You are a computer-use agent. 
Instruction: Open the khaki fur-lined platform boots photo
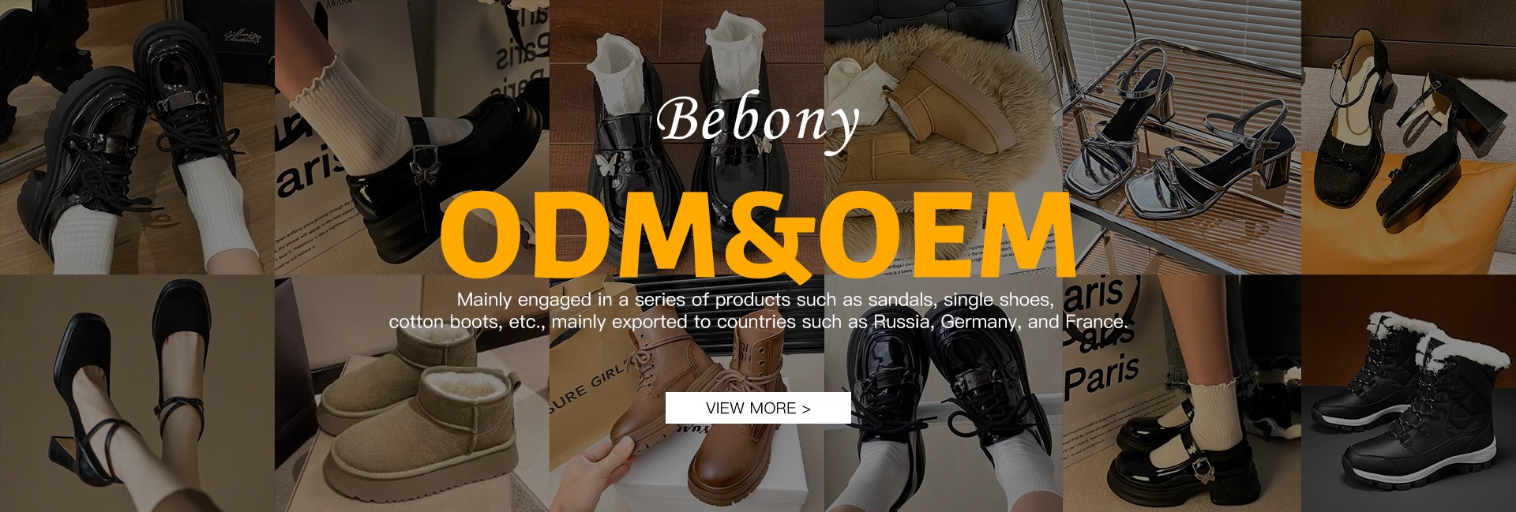[x=412, y=393]
